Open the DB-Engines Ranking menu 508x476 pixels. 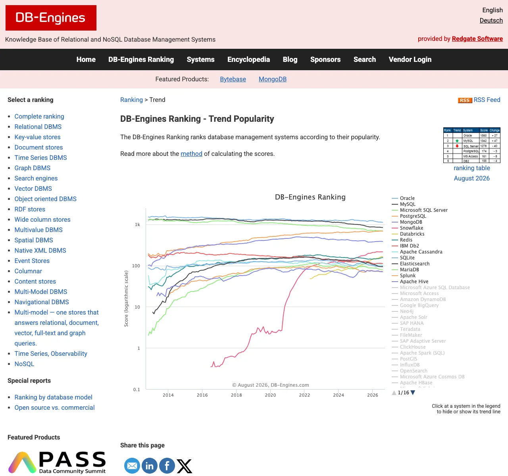point(141,59)
